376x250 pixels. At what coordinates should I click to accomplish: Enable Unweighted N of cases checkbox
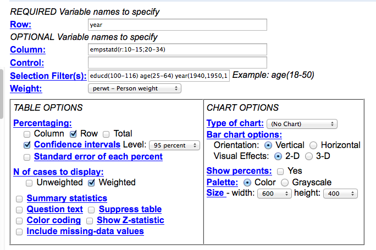point(29,183)
